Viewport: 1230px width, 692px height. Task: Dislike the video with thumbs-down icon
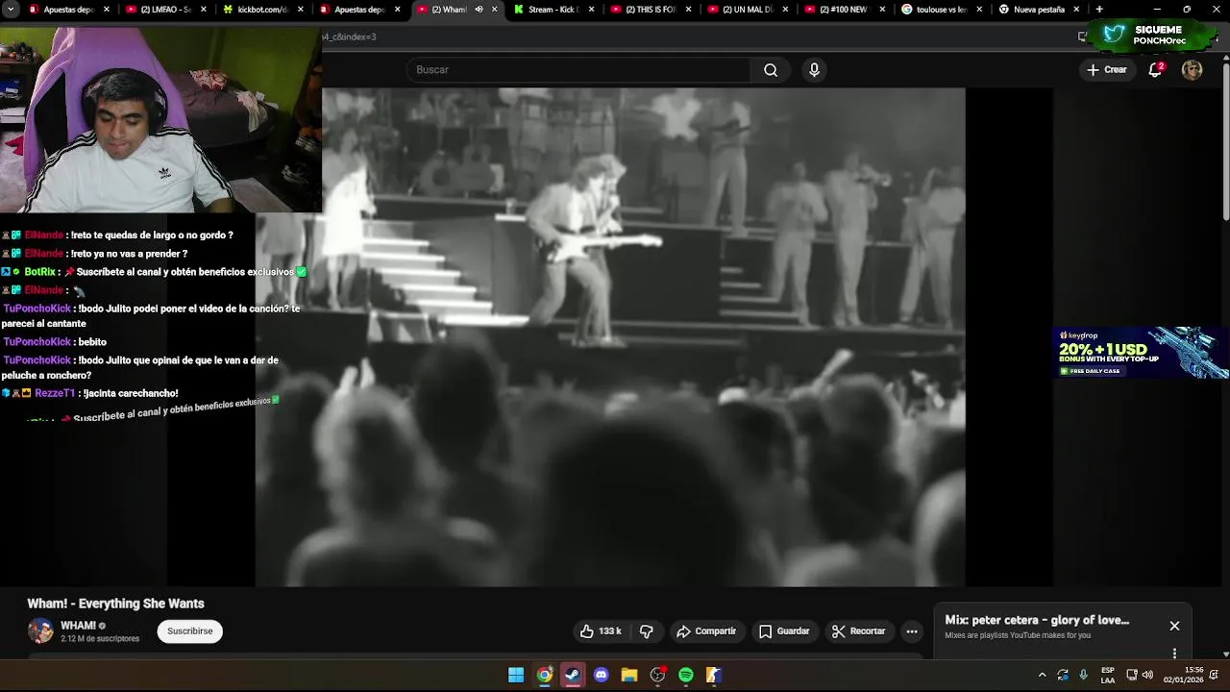(647, 631)
